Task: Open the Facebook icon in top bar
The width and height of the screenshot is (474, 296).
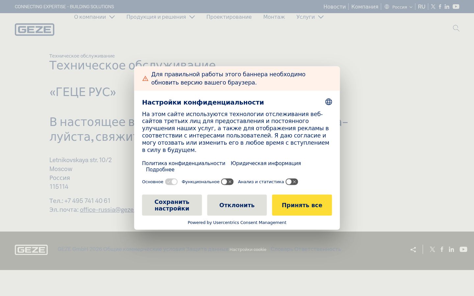Action: (440, 7)
